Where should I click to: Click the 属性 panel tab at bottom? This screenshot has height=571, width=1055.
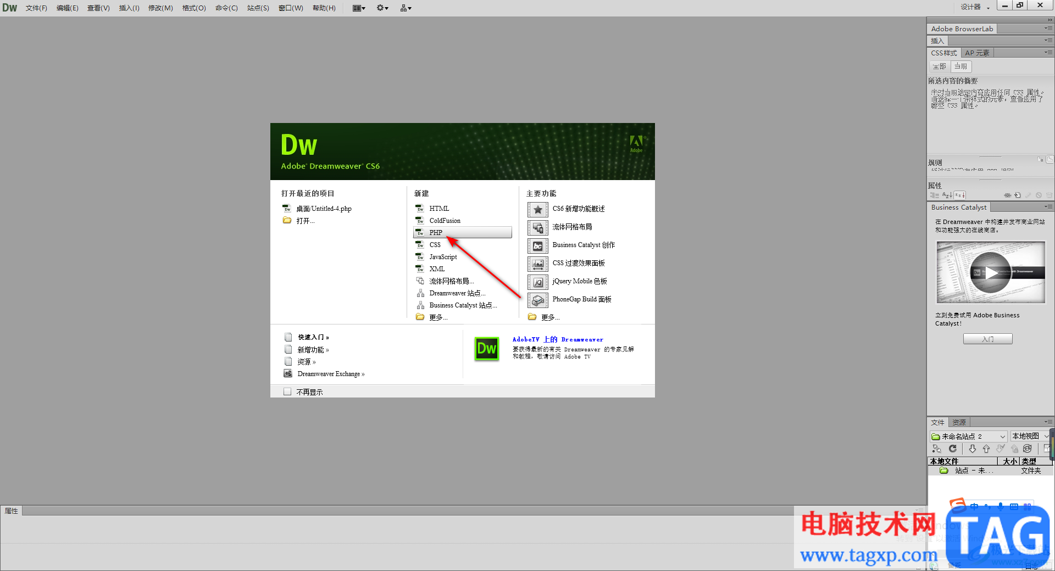coord(11,511)
